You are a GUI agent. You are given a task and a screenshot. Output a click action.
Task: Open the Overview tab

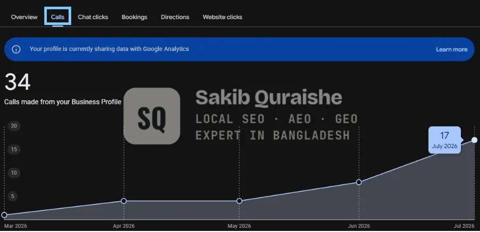[24, 17]
